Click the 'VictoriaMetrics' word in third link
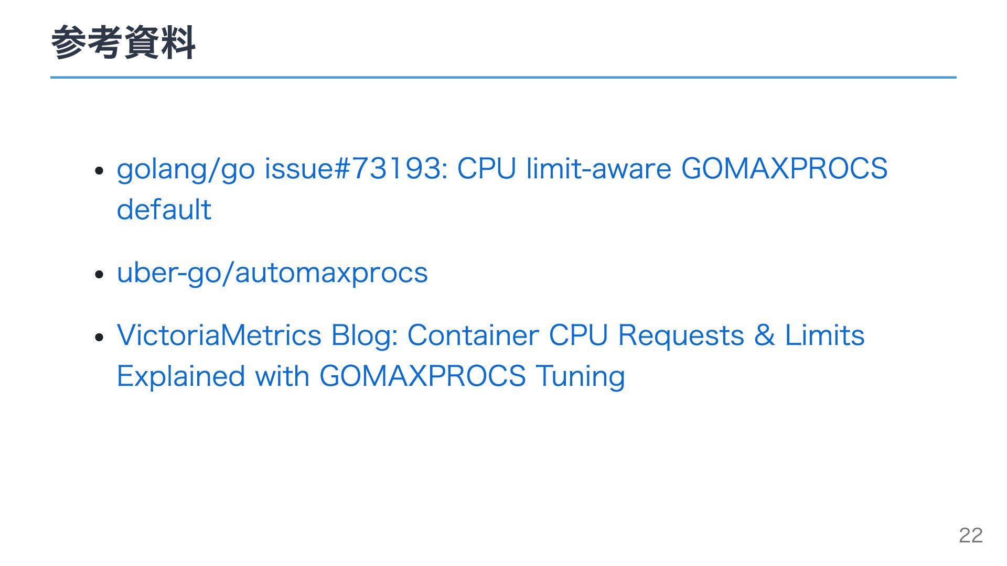 pyautogui.click(x=219, y=335)
